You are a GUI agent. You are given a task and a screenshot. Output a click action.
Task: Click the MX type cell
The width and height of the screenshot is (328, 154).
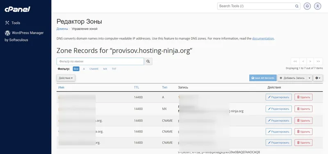coord(165,109)
